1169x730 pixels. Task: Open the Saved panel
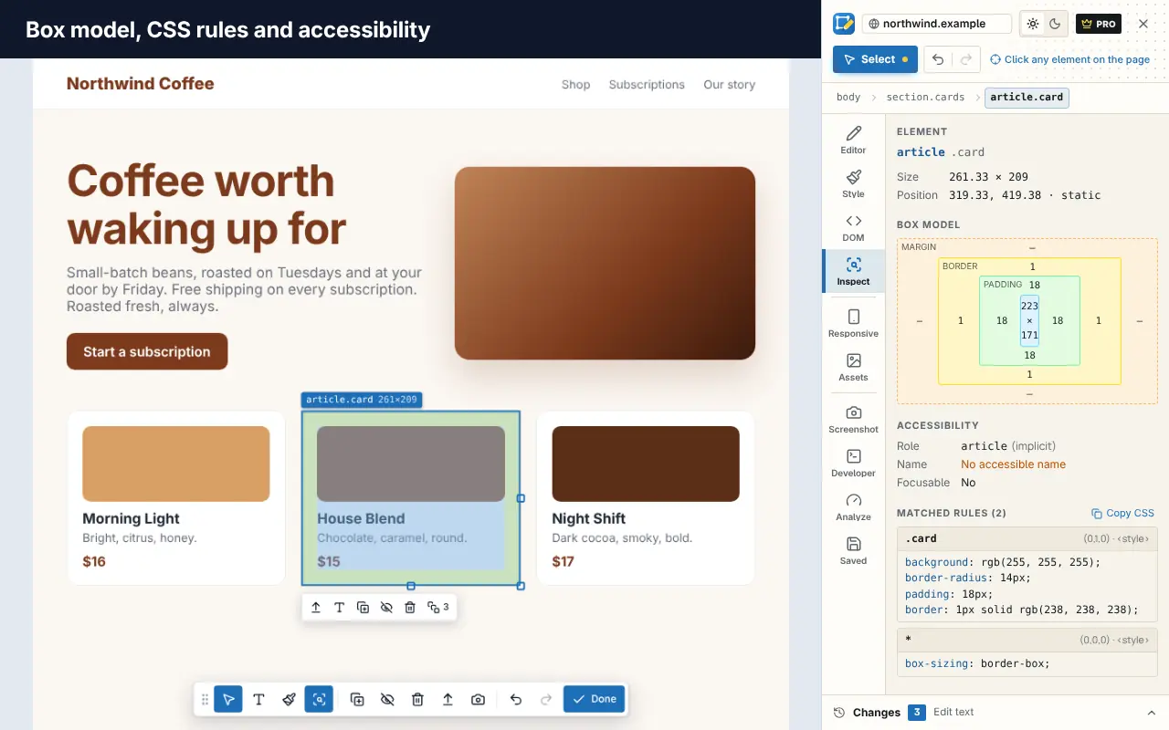pos(853,550)
